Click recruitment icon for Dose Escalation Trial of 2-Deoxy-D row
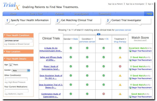 tap(130, 88)
